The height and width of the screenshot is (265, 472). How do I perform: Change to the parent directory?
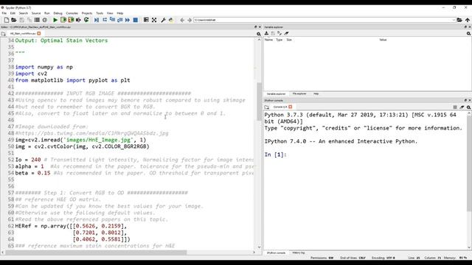click(468, 20)
